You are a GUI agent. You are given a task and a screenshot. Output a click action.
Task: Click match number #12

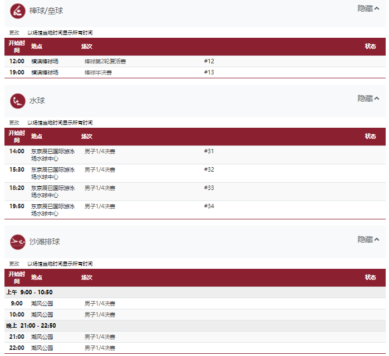(209, 61)
